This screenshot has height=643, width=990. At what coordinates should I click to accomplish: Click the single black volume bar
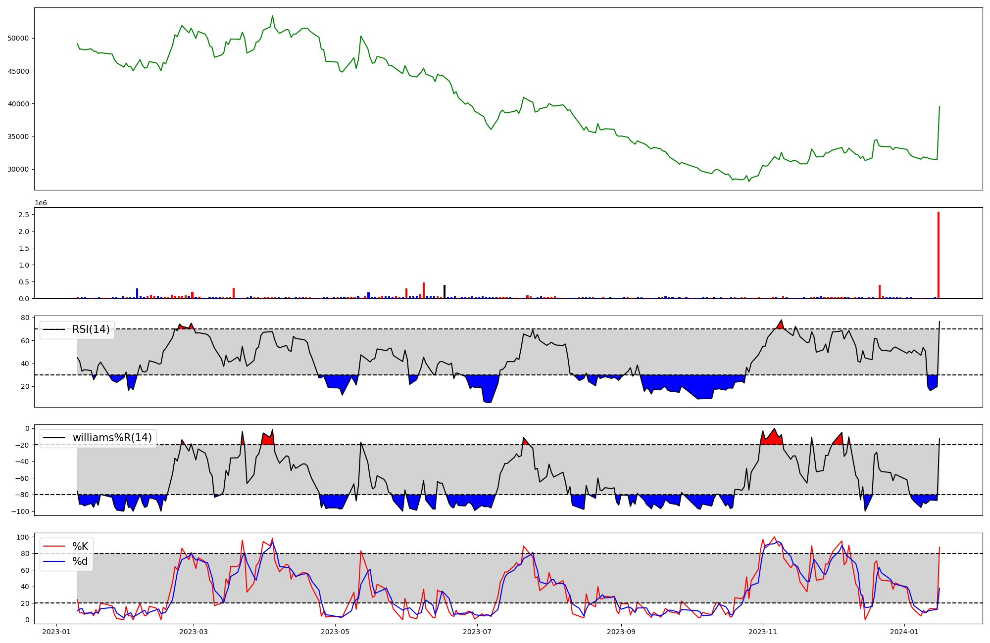click(445, 292)
